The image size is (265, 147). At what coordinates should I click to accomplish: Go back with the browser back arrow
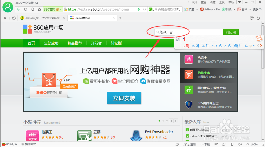click(x=19, y=9)
